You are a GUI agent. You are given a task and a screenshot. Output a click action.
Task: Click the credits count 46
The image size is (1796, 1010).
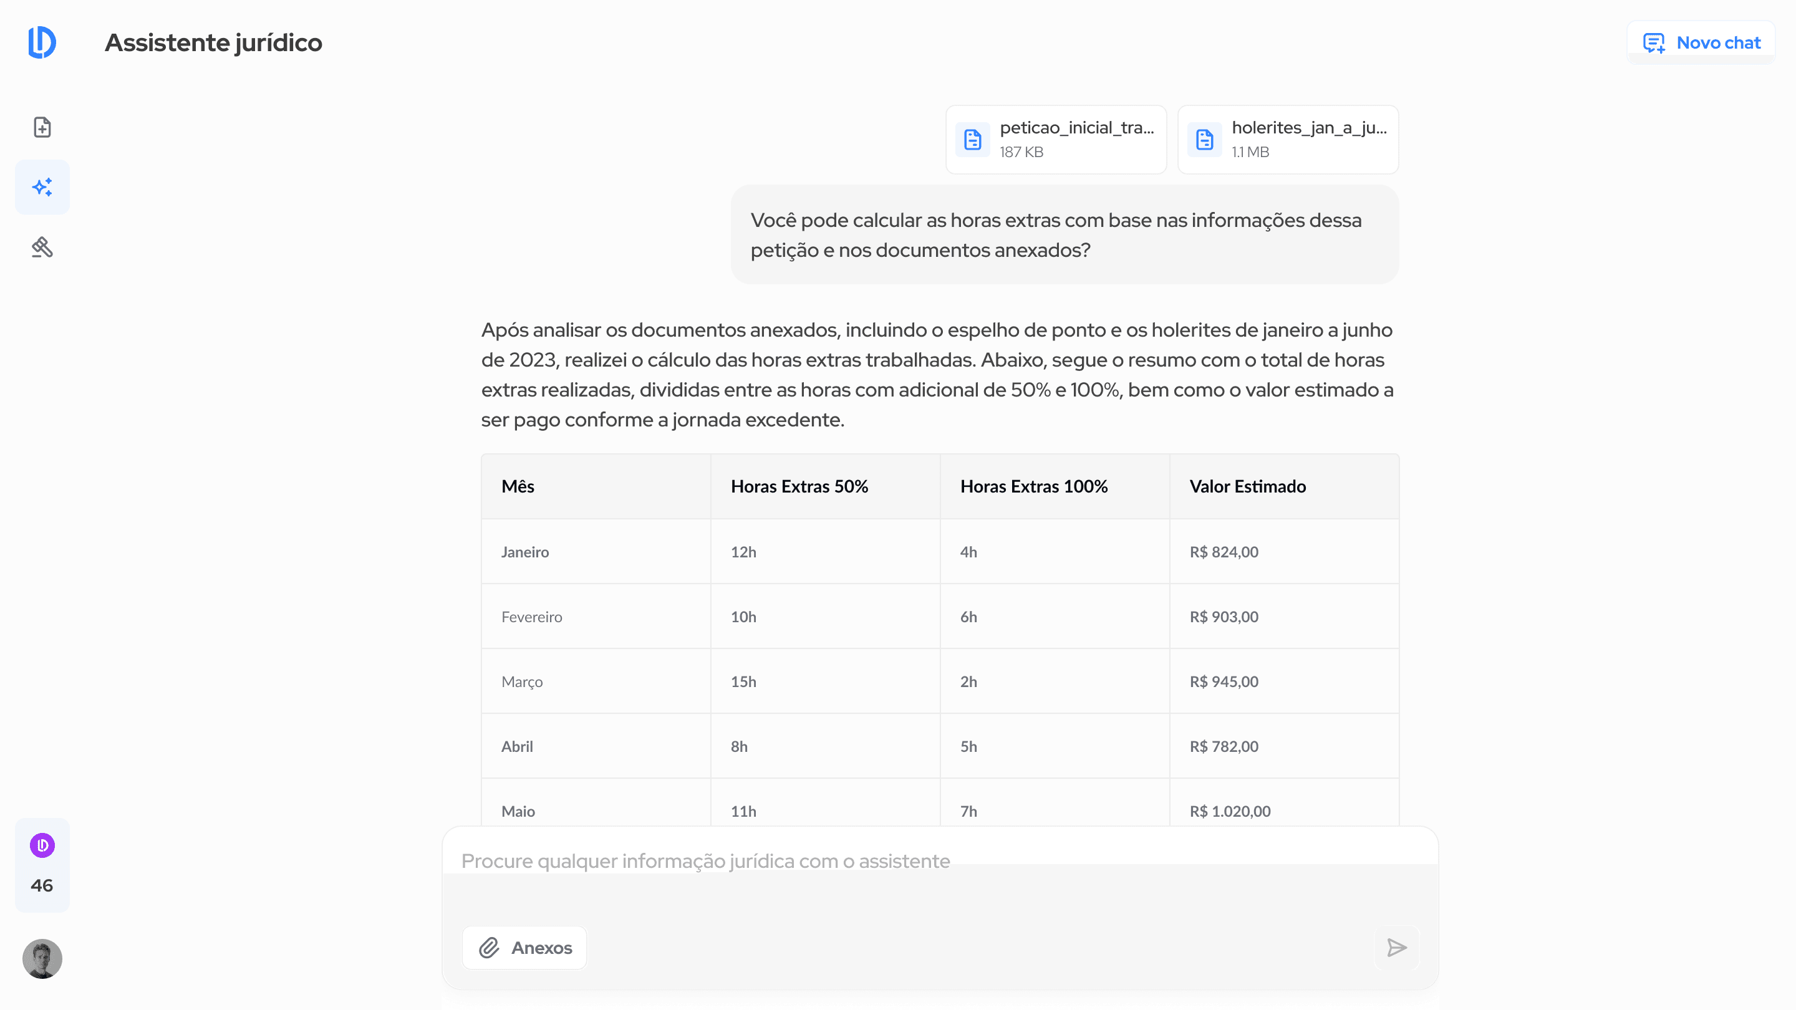42,885
